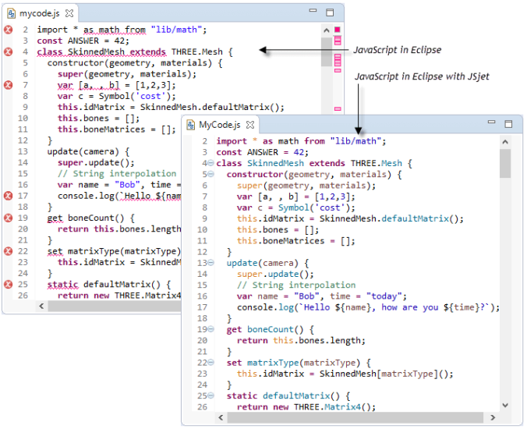This screenshot has width=527, height=429.
Task: Click the error icon on line 25
Action: pos(8,285)
